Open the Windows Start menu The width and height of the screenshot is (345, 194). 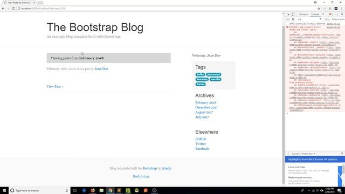point(4,190)
